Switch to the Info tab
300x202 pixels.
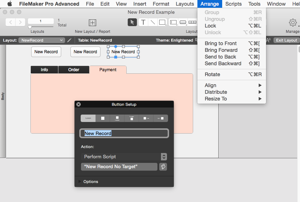pos(44,70)
